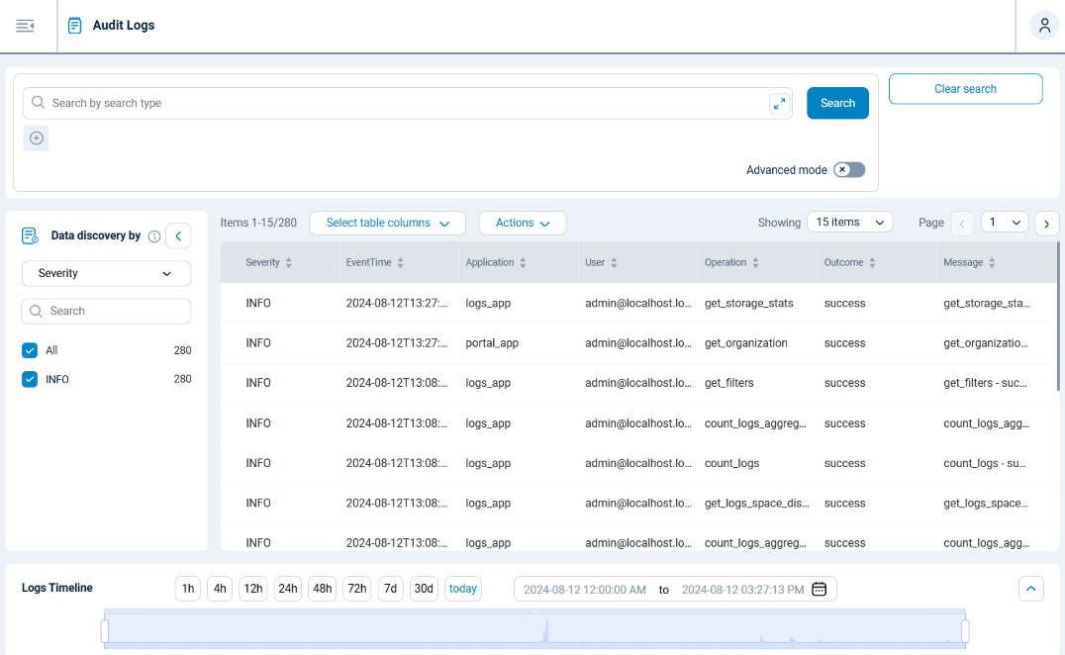
Task: Open the Actions menu
Action: tap(523, 223)
